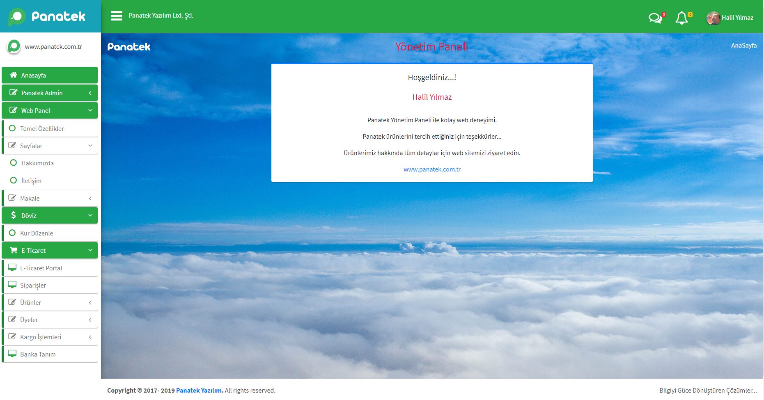Collapse Döviz section via down chevron
Viewport: 764px width, 400px height.
click(90, 215)
